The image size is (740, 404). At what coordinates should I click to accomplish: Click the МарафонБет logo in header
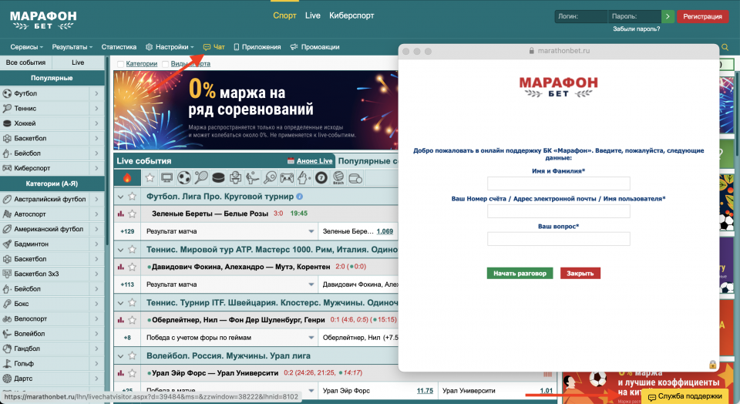43,20
